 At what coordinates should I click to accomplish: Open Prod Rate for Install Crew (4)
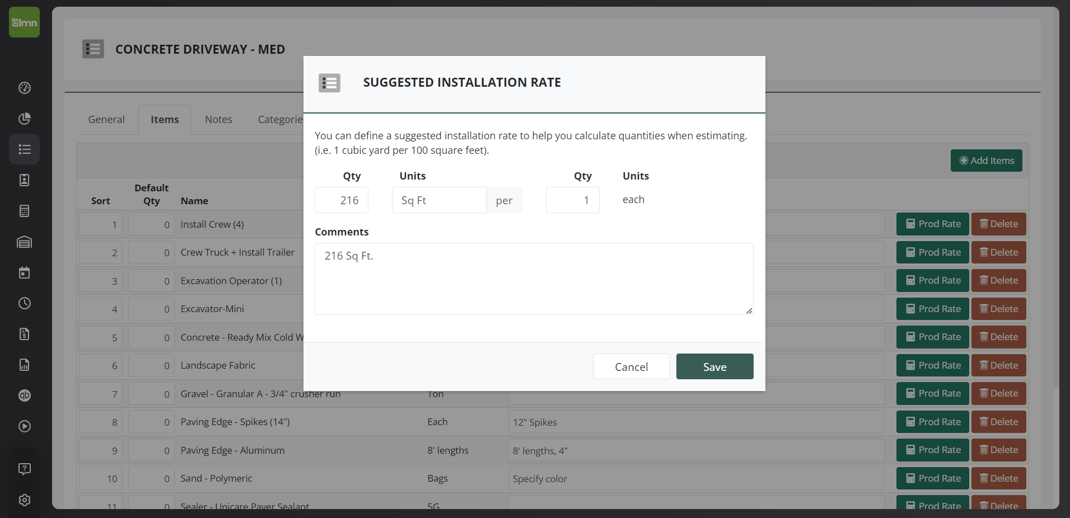[932, 224]
